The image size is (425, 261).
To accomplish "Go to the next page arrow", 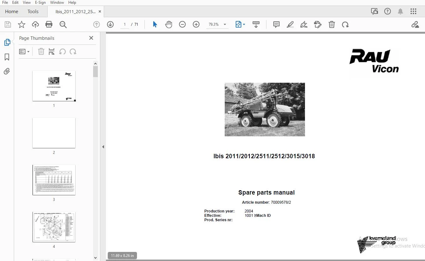I will pyautogui.click(x=110, y=24).
